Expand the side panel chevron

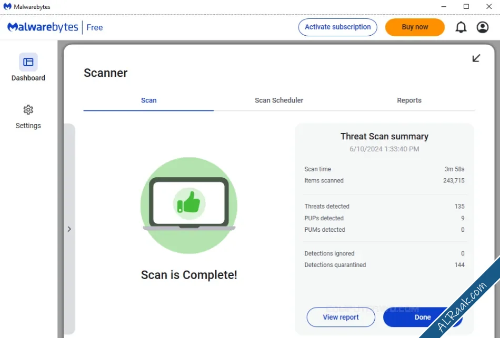(69, 229)
